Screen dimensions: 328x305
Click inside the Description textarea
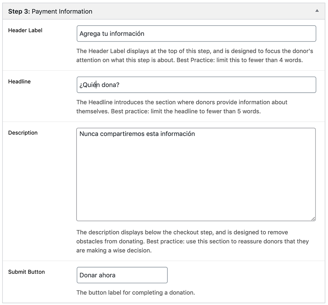click(x=196, y=174)
